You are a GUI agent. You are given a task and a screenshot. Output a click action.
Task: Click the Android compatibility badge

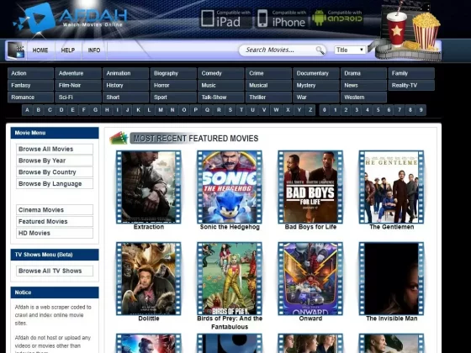(337, 18)
